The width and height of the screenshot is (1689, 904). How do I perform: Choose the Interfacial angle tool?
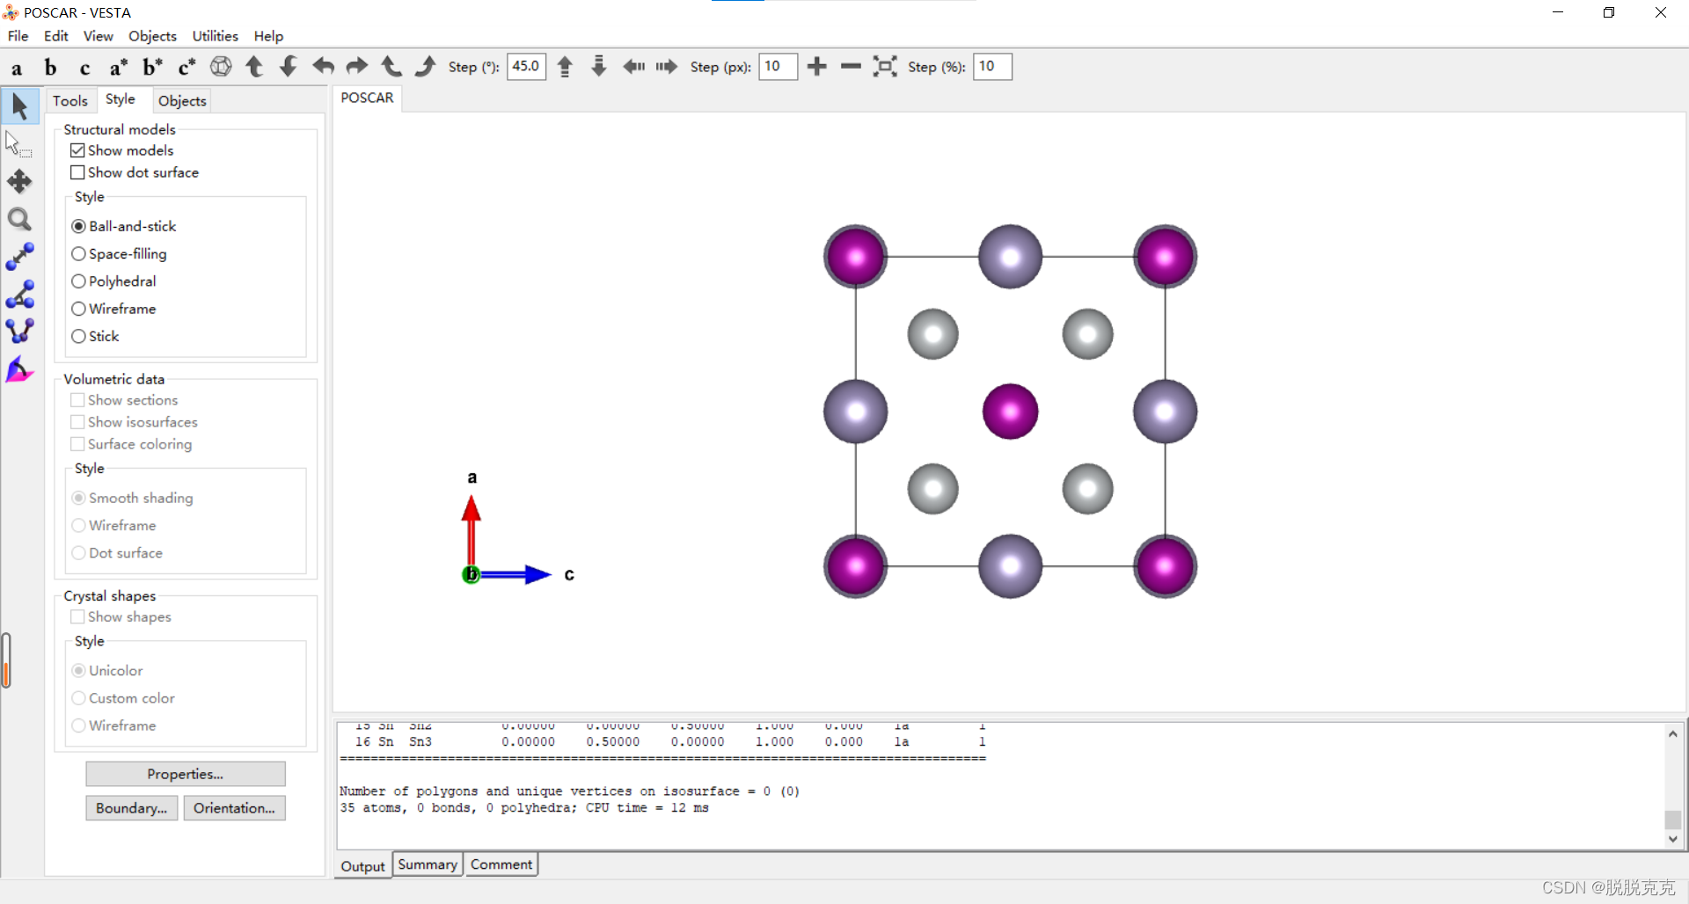[19, 370]
